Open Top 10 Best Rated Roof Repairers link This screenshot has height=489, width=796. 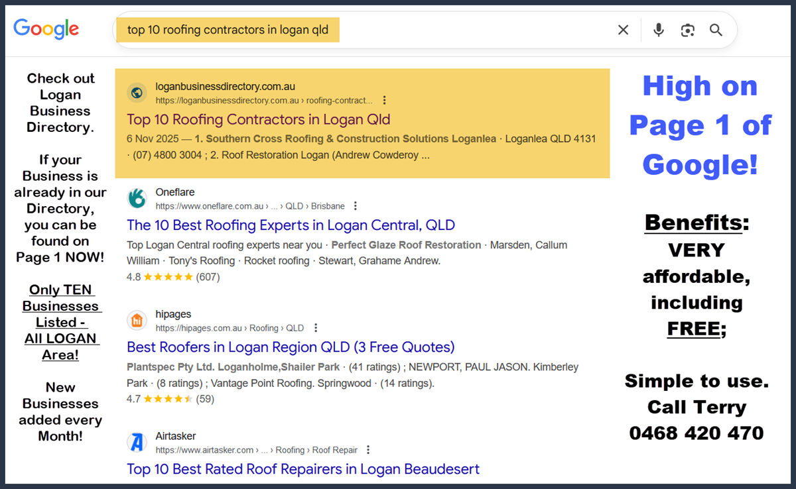pyautogui.click(x=302, y=469)
